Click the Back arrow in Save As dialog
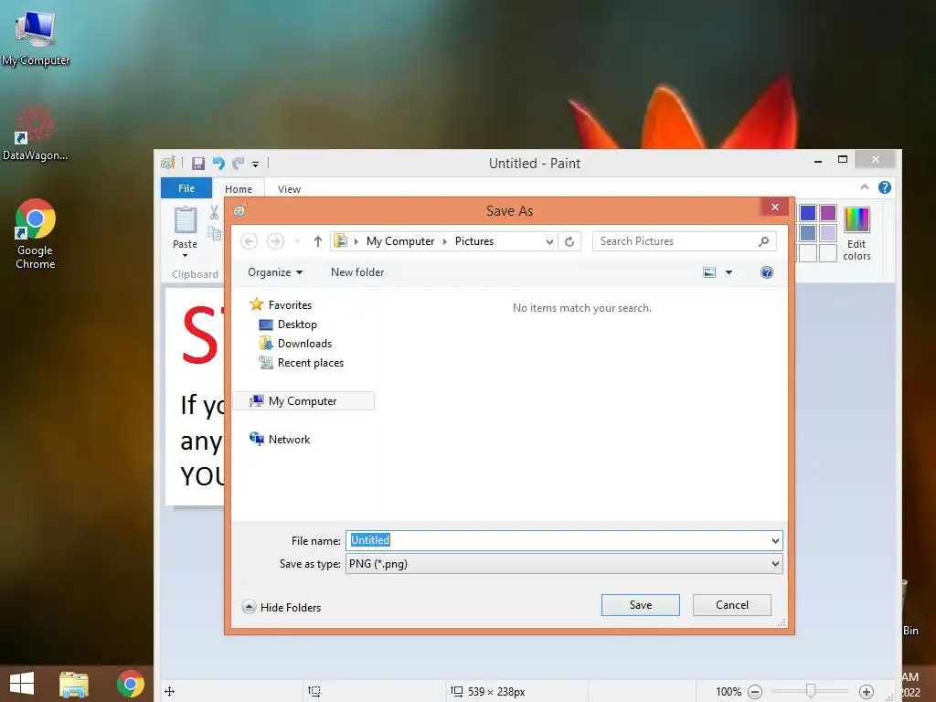The height and width of the screenshot is (702, 936). click(249, 241)
